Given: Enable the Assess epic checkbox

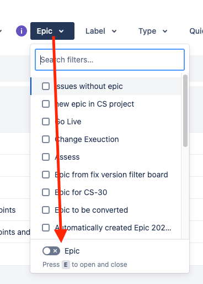Looking at the screenshot, I should tap(46, 157).
